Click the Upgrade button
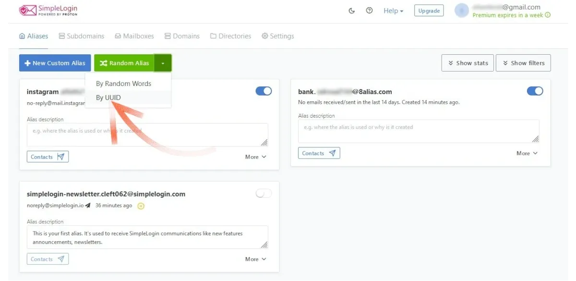Viewport: 576px width, 281px height. 429,11
